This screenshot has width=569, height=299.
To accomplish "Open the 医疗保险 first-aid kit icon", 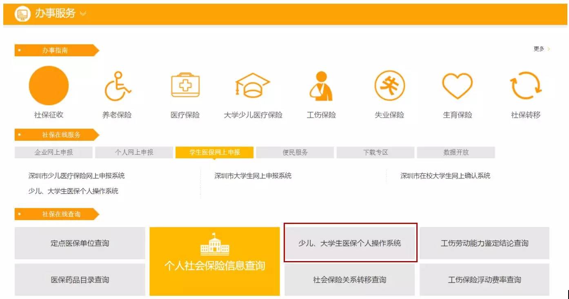I will [185, 85].
